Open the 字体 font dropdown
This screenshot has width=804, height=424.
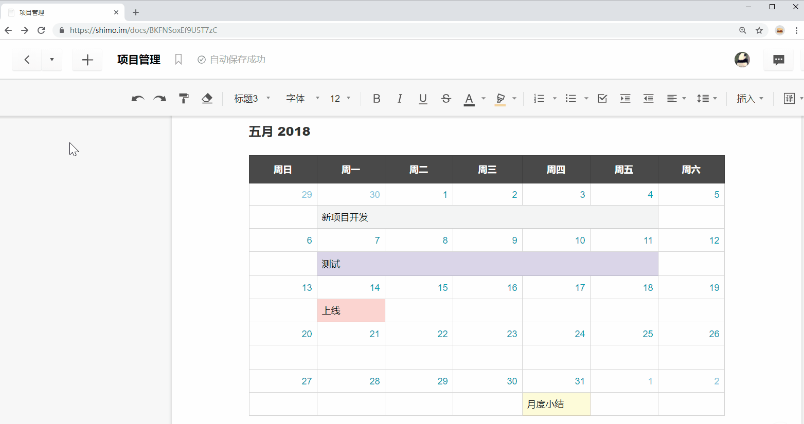tap(302, 99)
